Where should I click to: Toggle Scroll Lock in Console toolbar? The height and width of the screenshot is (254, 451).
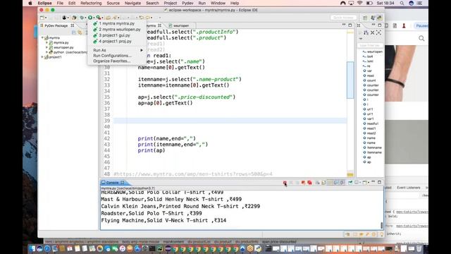point(323,183)
